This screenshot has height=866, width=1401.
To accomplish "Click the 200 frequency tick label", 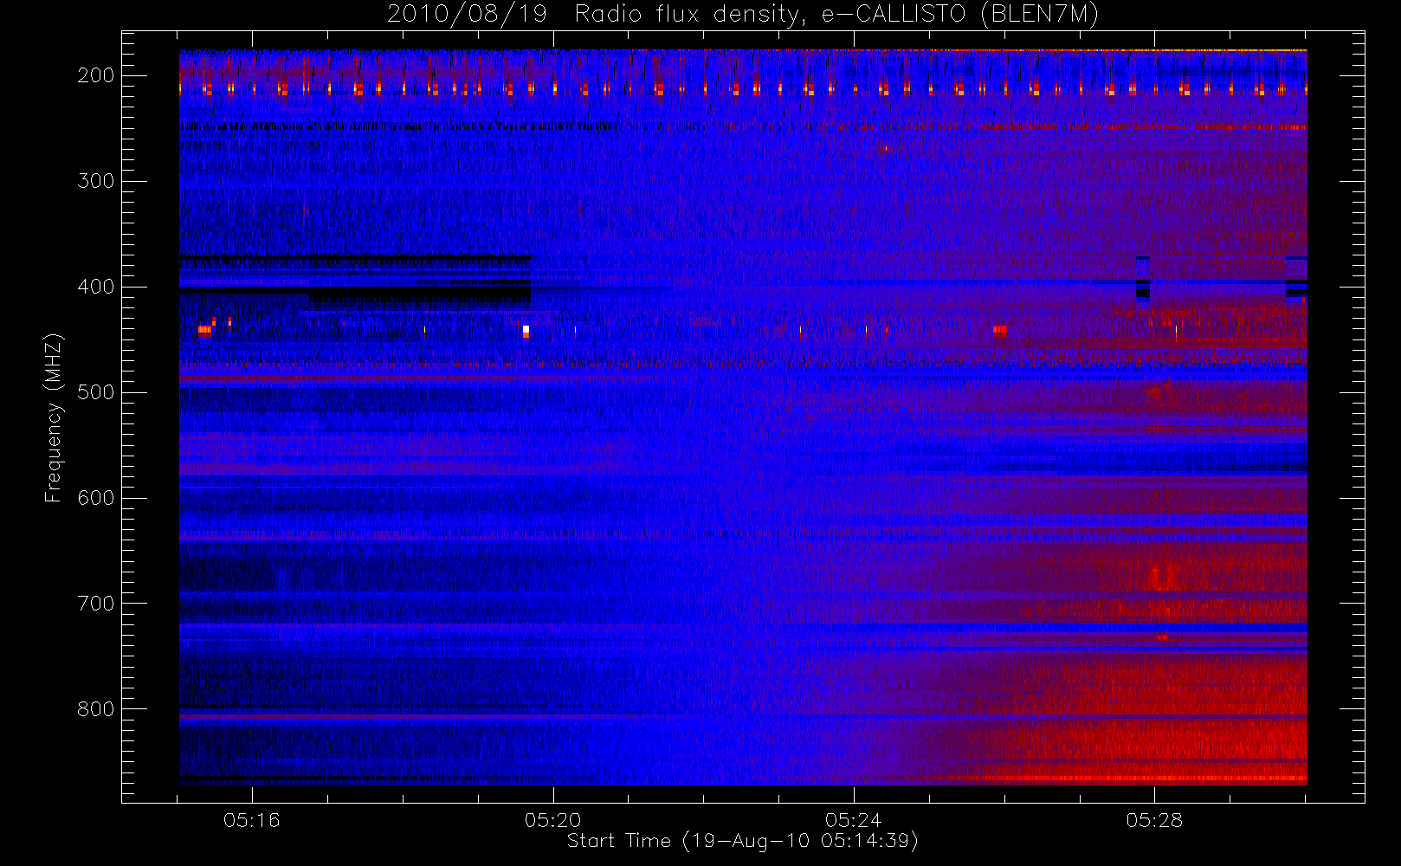I will tap(96, 75).
